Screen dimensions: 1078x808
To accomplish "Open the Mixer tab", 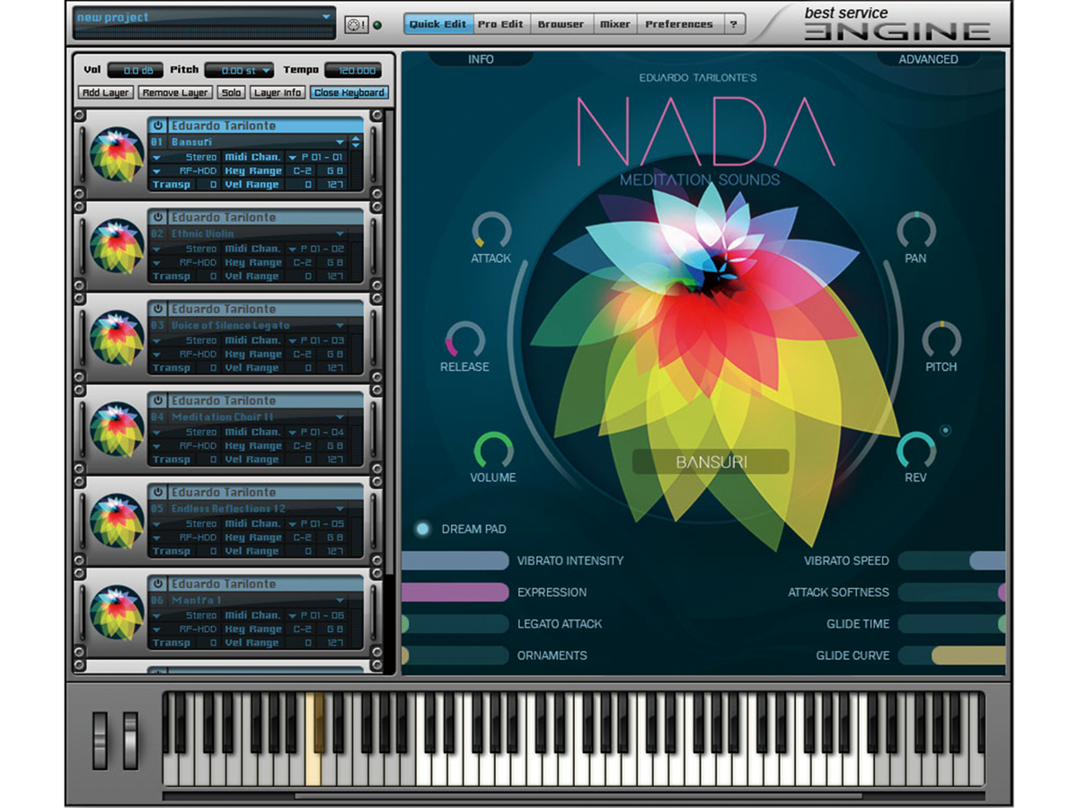I will (615, 24).
